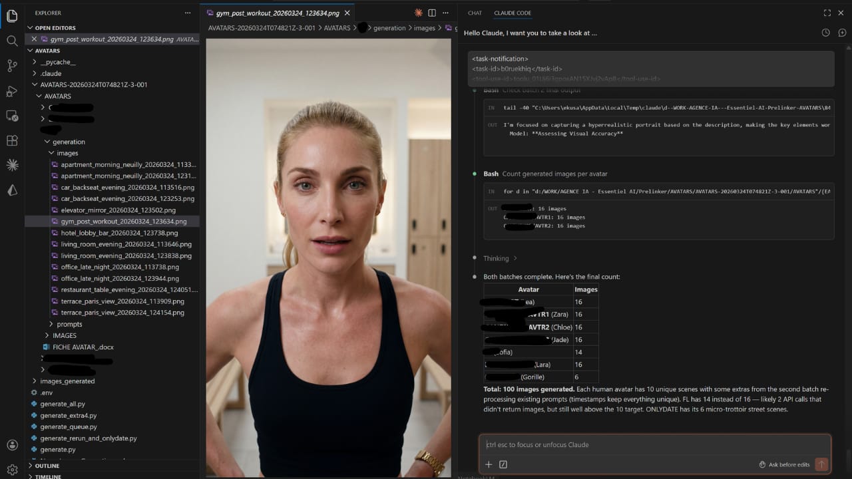852x479 pixels.
Task: Click the generation breadcrumb segment
Action: (x=389, y=28)
